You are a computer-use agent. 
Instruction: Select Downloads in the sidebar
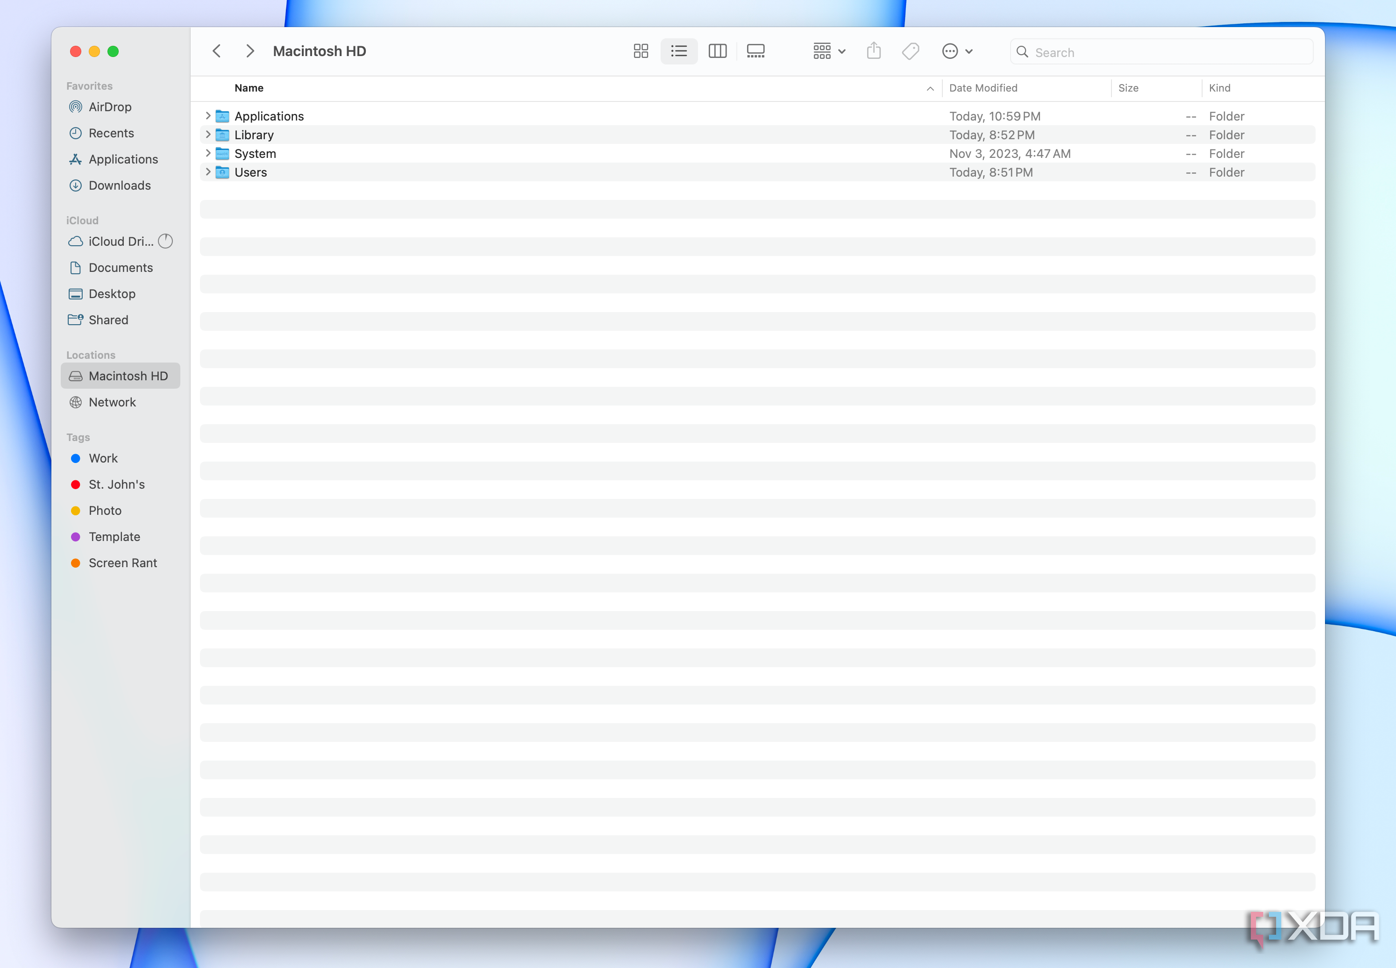click(120, 185)
